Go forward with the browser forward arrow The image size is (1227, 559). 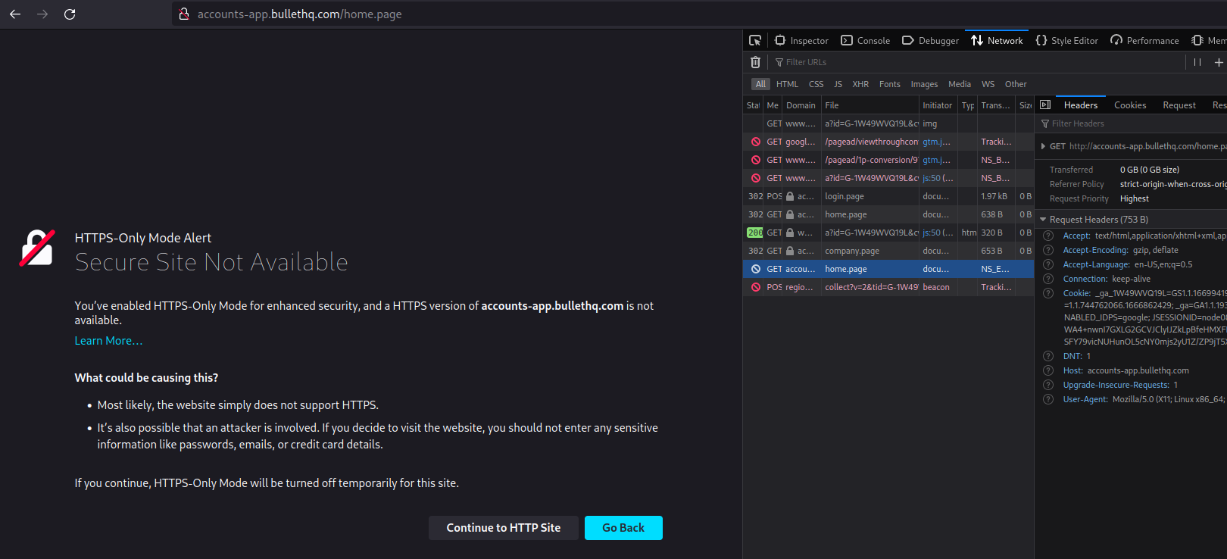pyautogui.click(x=42, y=14)
